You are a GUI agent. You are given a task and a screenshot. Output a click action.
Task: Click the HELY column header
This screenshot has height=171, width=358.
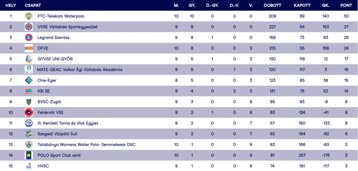pyautogui.click(x=11, y=6)
